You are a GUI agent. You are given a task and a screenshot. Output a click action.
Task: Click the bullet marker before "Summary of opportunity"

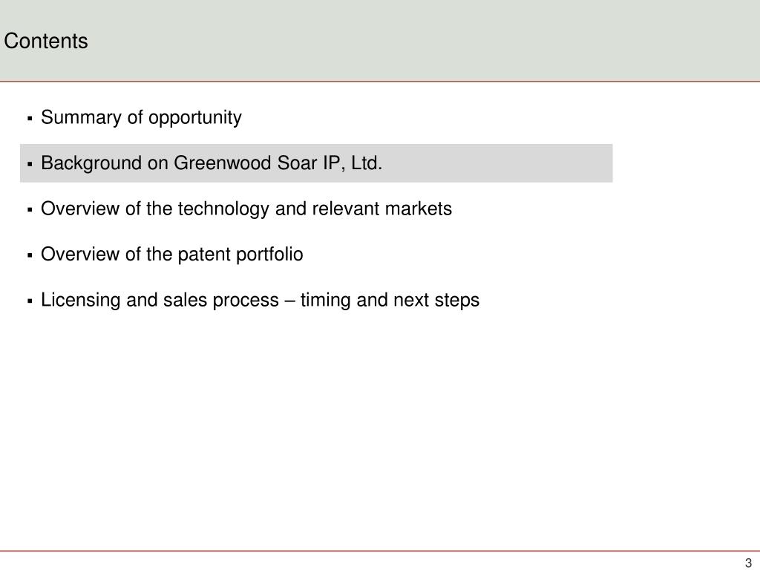click(x=30, y=119)
